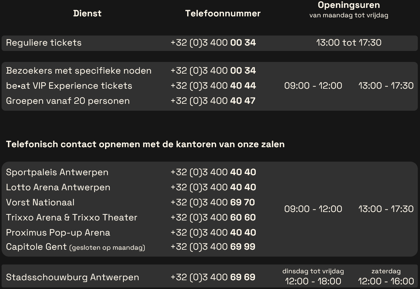Click the Reguliere tickets service label
The image size is (420, 289).
pyautogui.click(x=44, y=43)
